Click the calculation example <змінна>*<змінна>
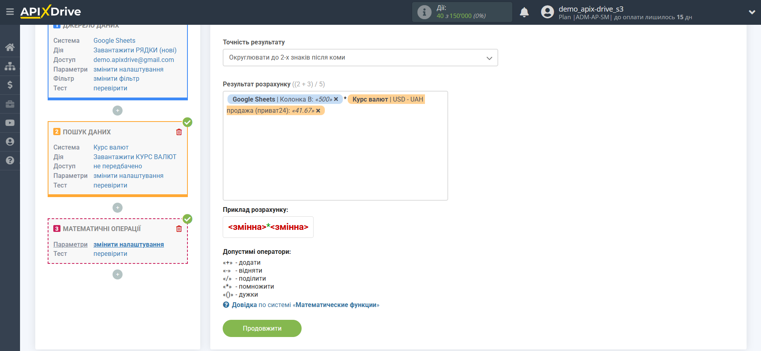 [x=268, y=227]
